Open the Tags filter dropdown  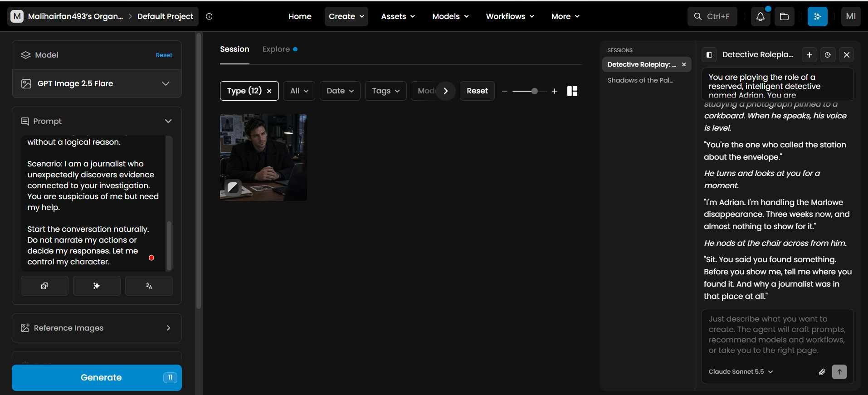(x=386, y=91)
